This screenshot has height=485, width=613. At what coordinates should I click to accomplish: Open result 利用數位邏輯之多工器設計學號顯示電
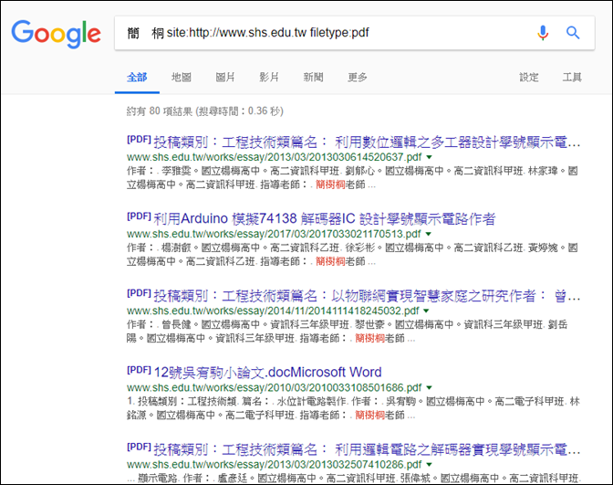point(367,142)
